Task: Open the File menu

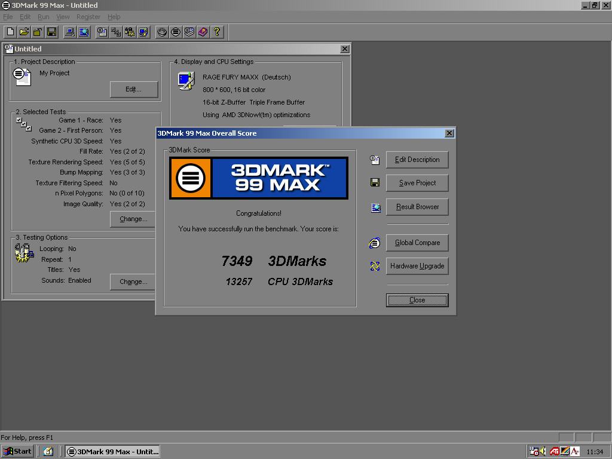Action: click(8, 17)
